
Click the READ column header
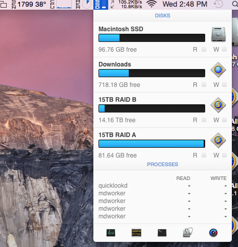pyautogui.click(x=183, y=178)
